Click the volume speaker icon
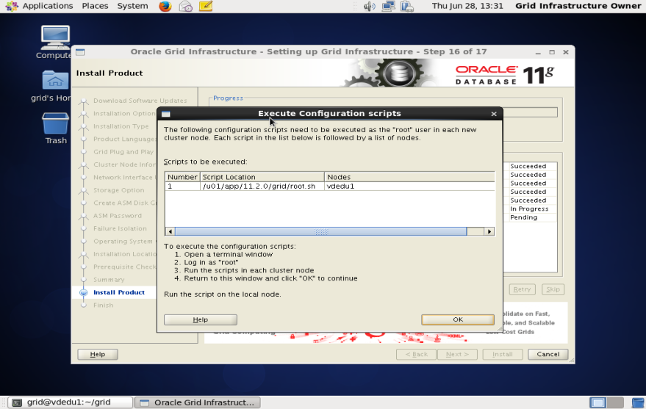Image resolution: width=646 pixels, height=409 pixels. pyautogui.click(x=369, y=6)
